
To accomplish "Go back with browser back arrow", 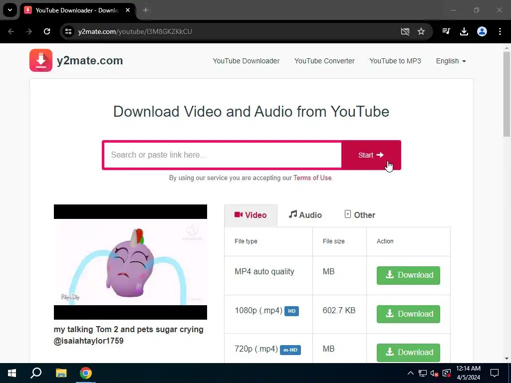I will point(11,31).
